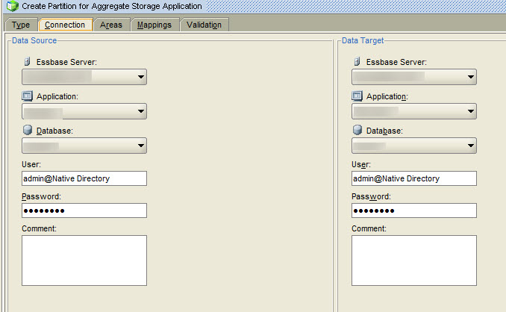This screenshot has width=506, height=312.
Task: Click the Data Target Database cylinder icon
Action: point(357,131)
